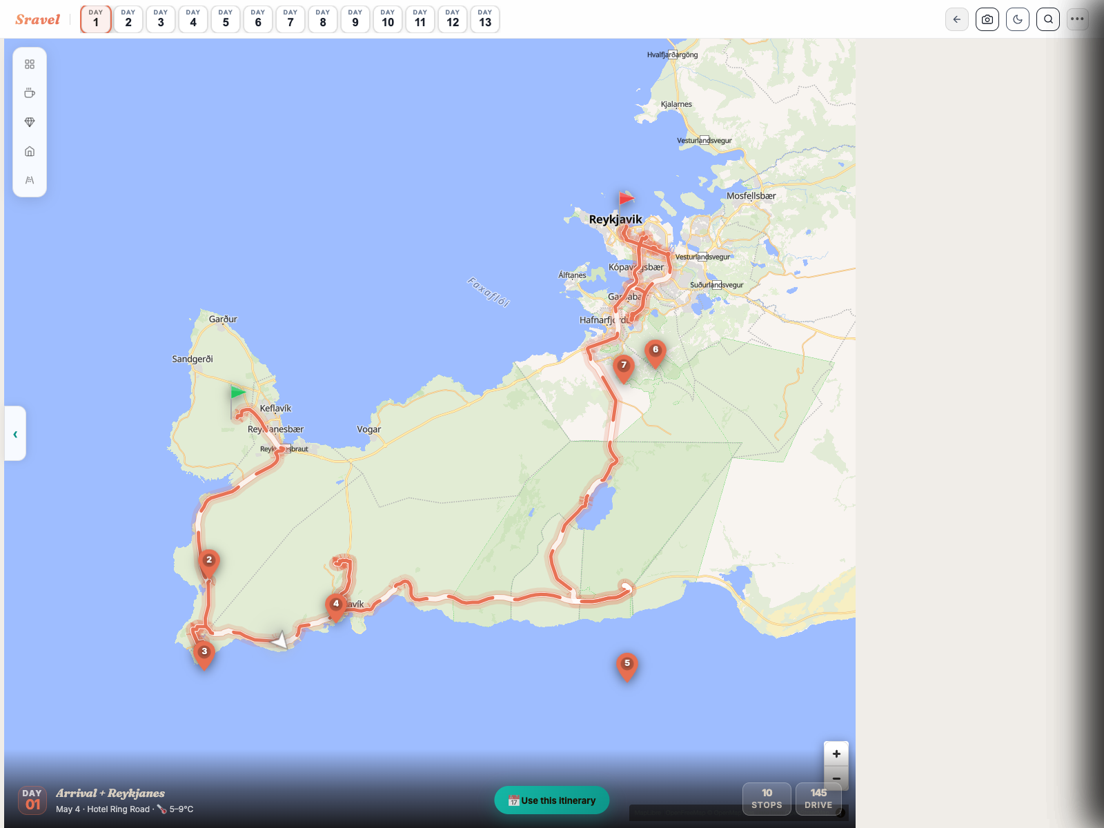Click the 145 Drive stat badge

(x=818, y=798)
